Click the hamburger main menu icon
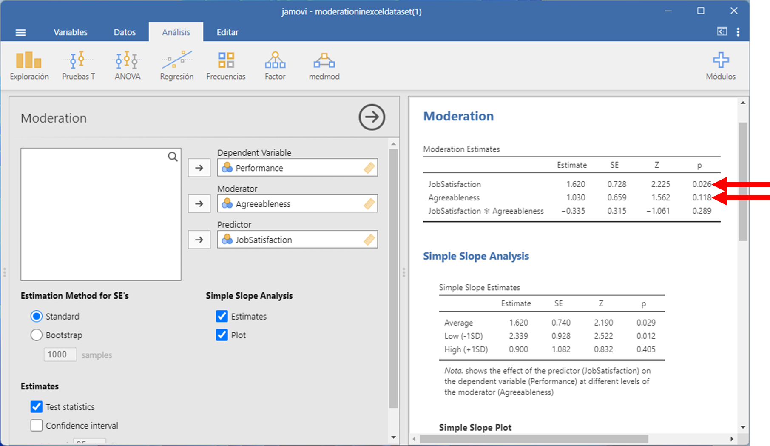Viewport: 770px width, 446px height. pos(20,33)
